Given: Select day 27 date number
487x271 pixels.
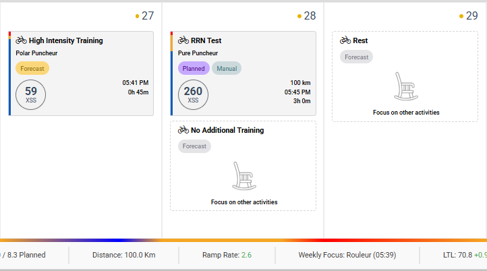Looking at the screenshot, I should coord(148,16).
